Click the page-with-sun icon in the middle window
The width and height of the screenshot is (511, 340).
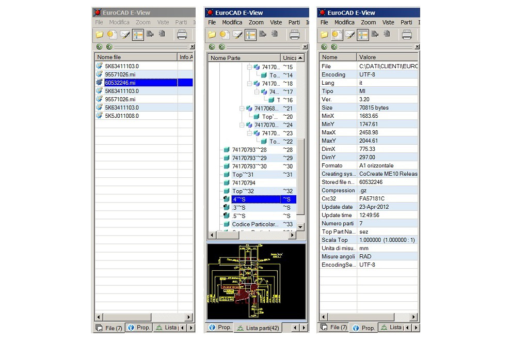225,34
